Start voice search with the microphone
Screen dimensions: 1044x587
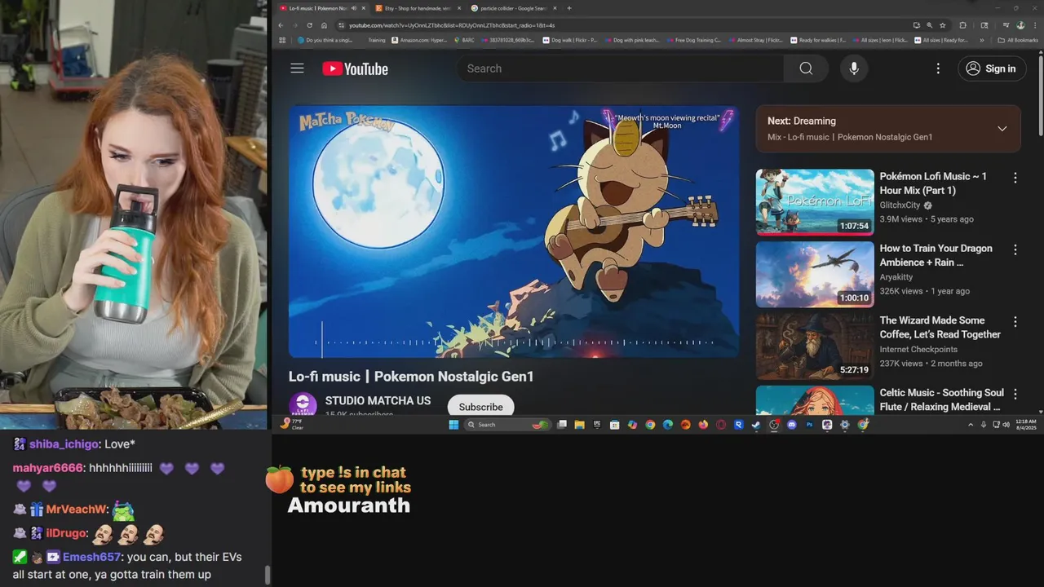click(854, 68)
